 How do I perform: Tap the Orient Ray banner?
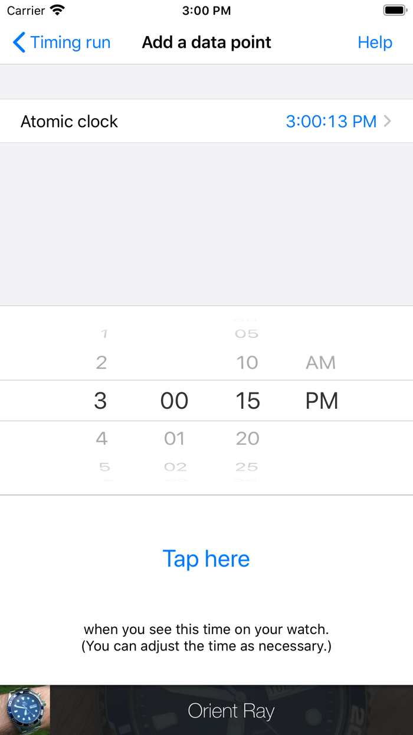point(231,711)
